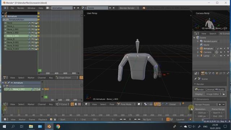Select the Bone_R.003 channel row
The width and height of the screenshot is (231, 130).
pos(21,49)
